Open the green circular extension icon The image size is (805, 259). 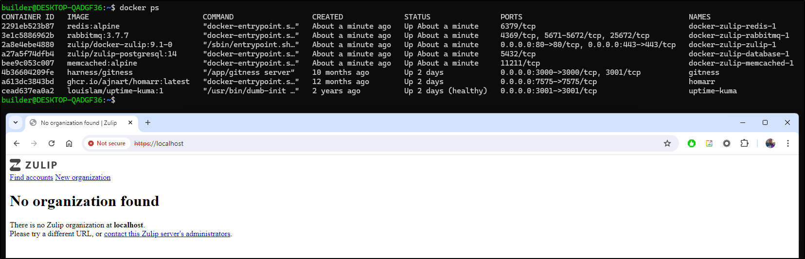click(692, 143)
